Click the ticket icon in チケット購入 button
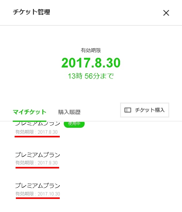Viewport: 182px width, 212px height. 128,110
